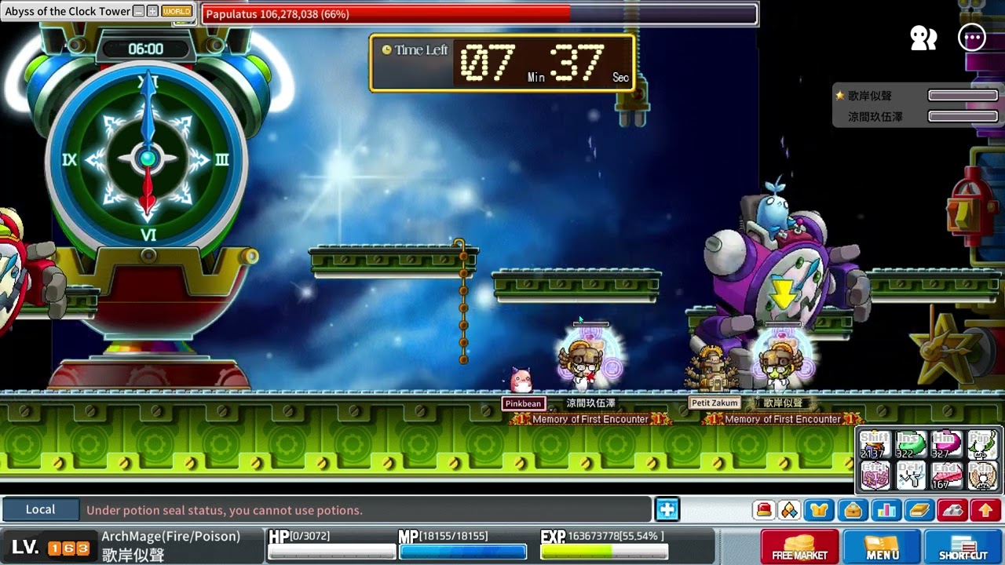Click the Papulatus boss HP bar
This screenshot has height=565, width=1005.
click(480, 14)
